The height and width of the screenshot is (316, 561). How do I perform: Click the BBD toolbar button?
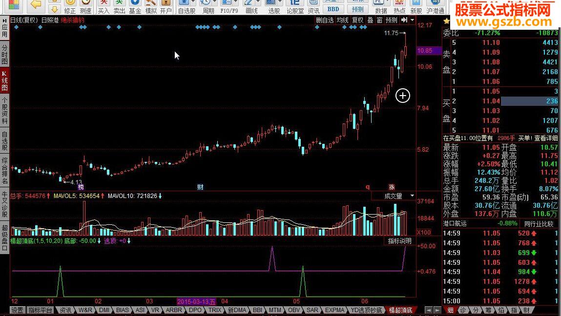pyautogui.click(x=332, y=9)
